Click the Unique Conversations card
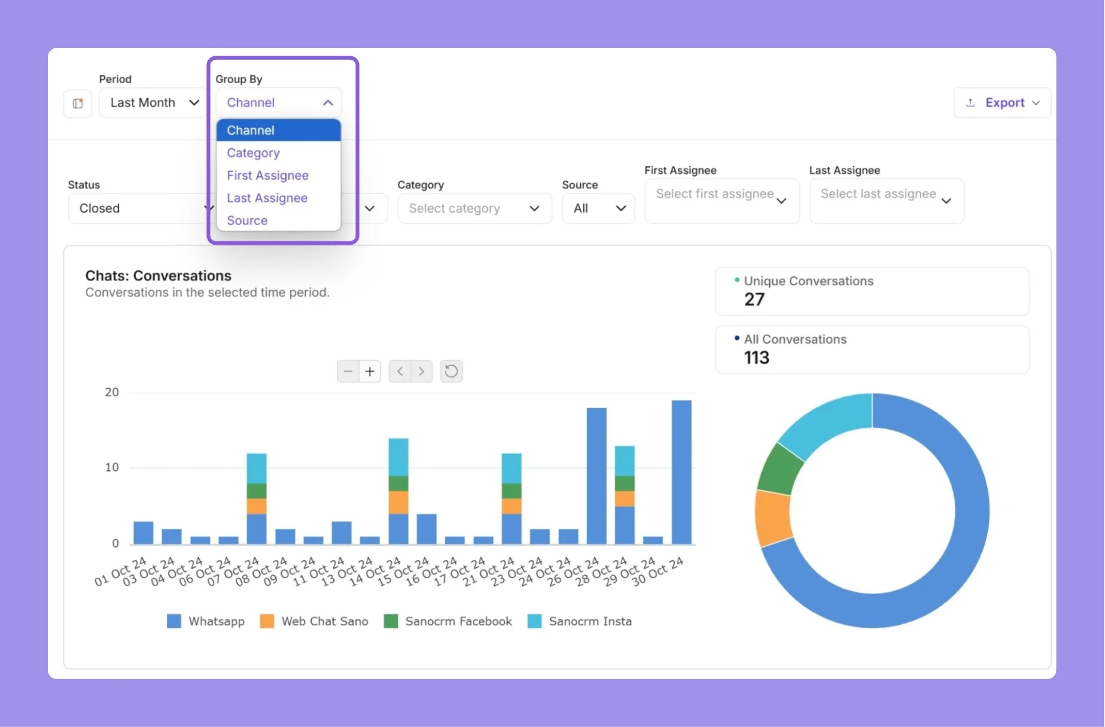 pos(872,291)
